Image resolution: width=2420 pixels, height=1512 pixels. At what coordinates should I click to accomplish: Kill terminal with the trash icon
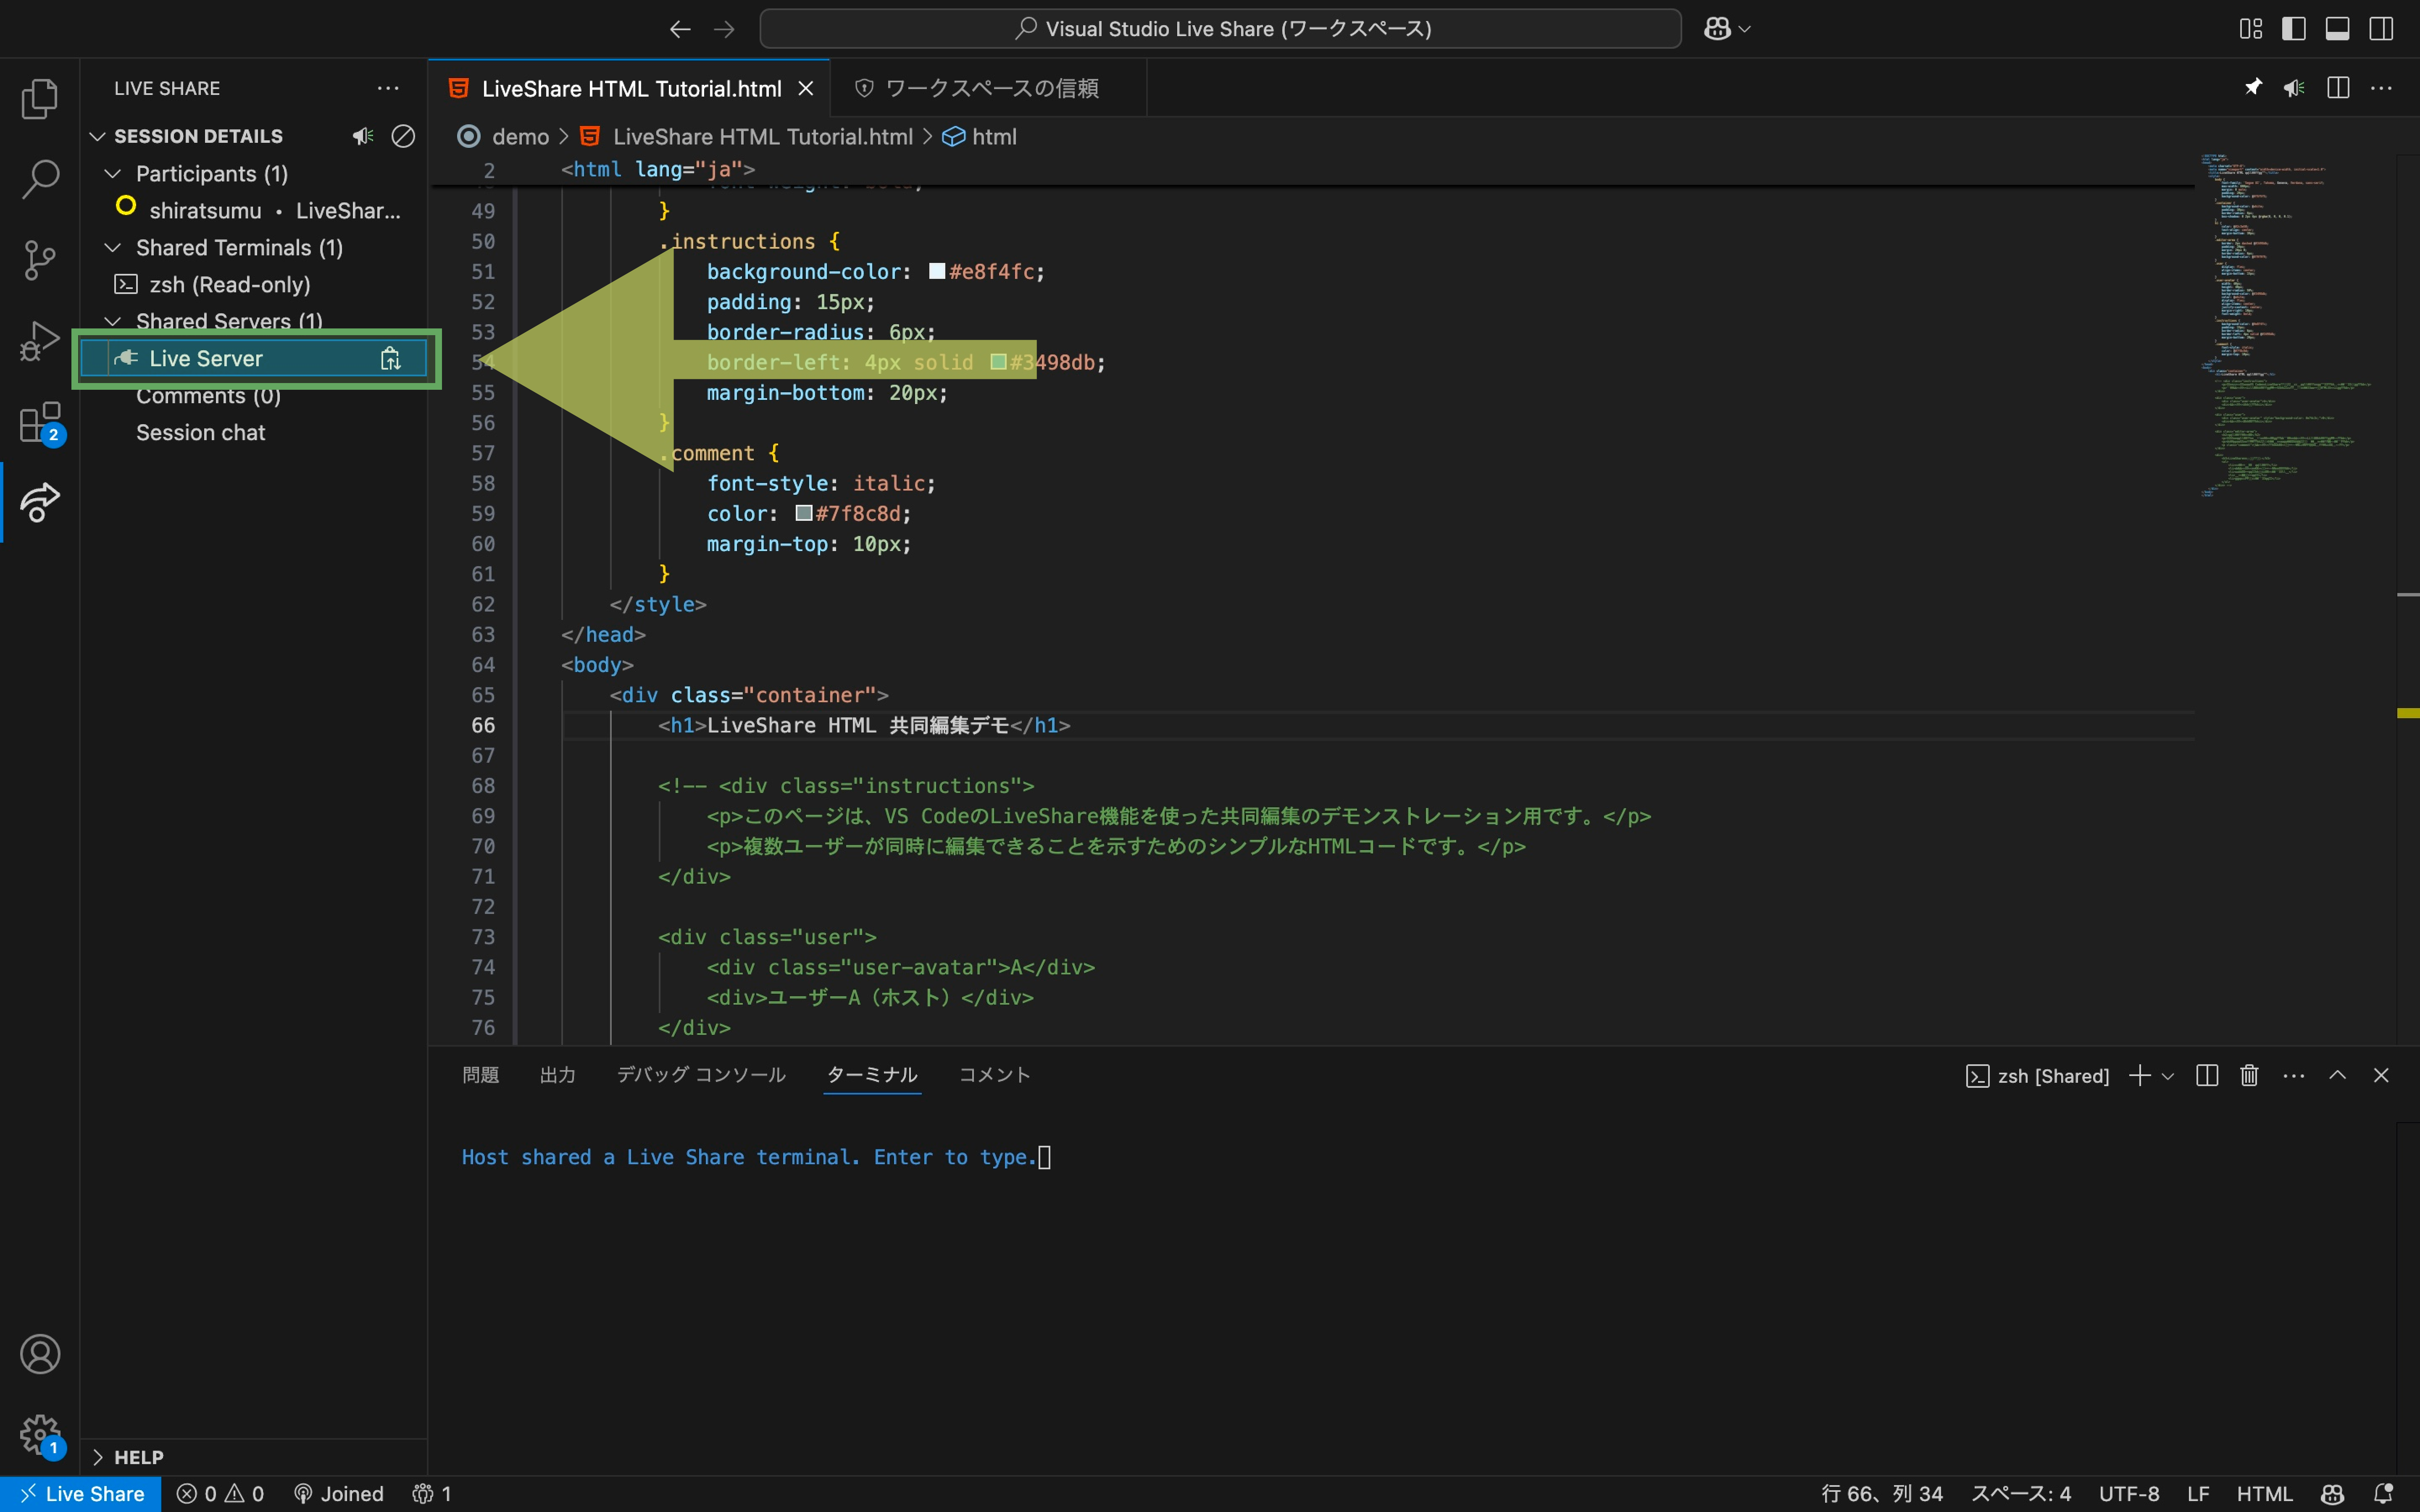click(2250, 1075)
